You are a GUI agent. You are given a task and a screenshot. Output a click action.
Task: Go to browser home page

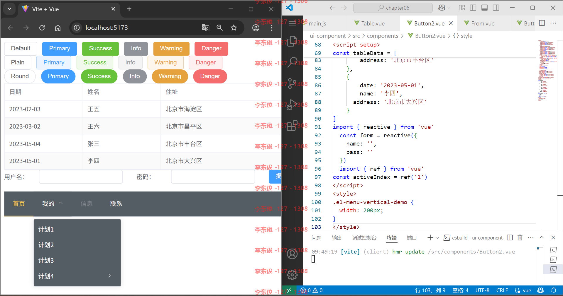click(x=58, y=28)
